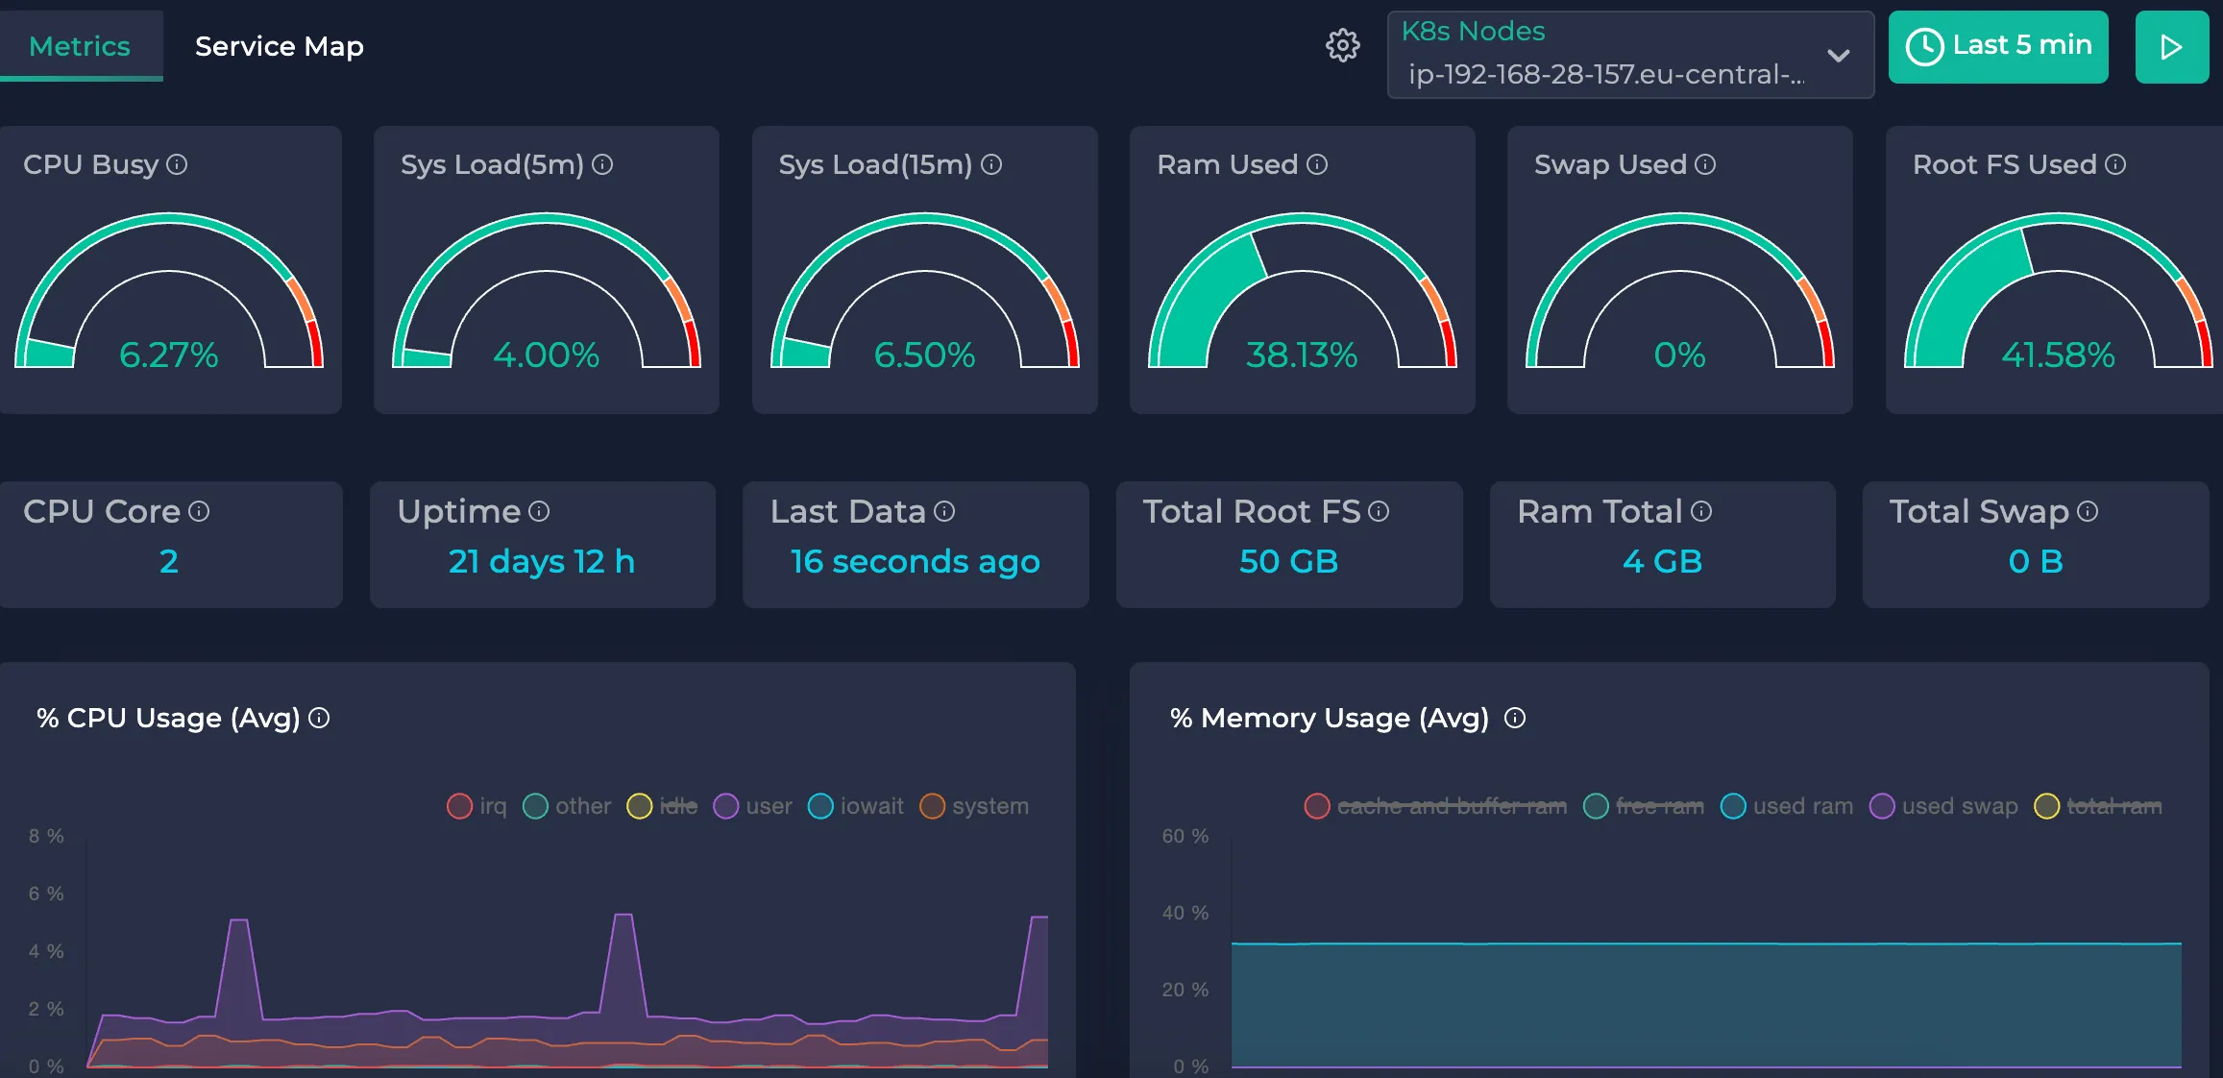Click the clock icon in the time range button
The height and width of the screenshot is (1078, 2223).
coord(1926,45)
